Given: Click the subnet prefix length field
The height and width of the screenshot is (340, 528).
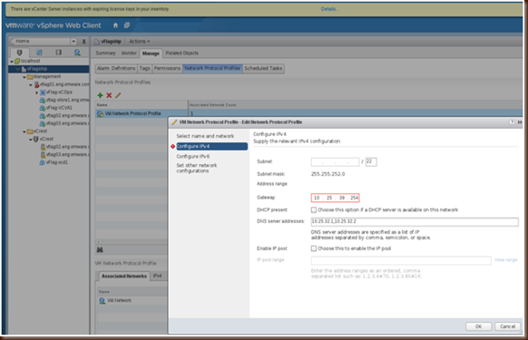Looking at the screenshot, I should (371, 162).
